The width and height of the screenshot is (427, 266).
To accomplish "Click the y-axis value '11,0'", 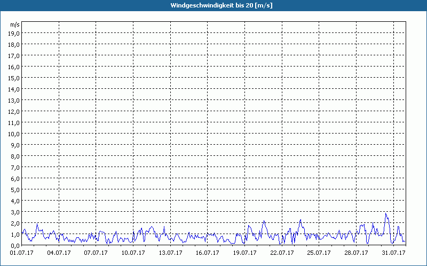I will 14,123.
